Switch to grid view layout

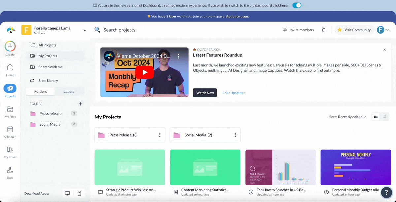376,117
